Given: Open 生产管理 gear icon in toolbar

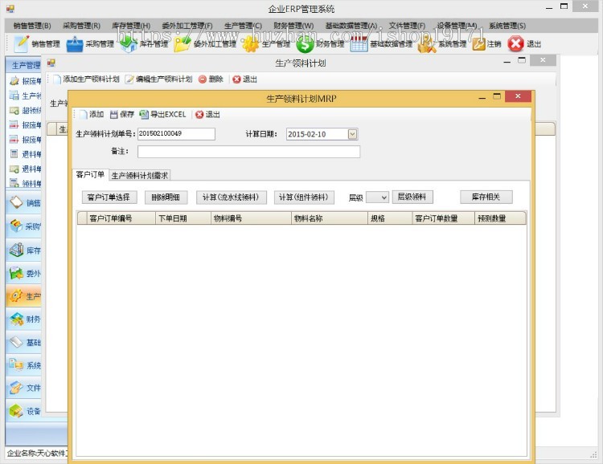Looking at the screenshot, I should pyautogui.click(x=251, y=44).
